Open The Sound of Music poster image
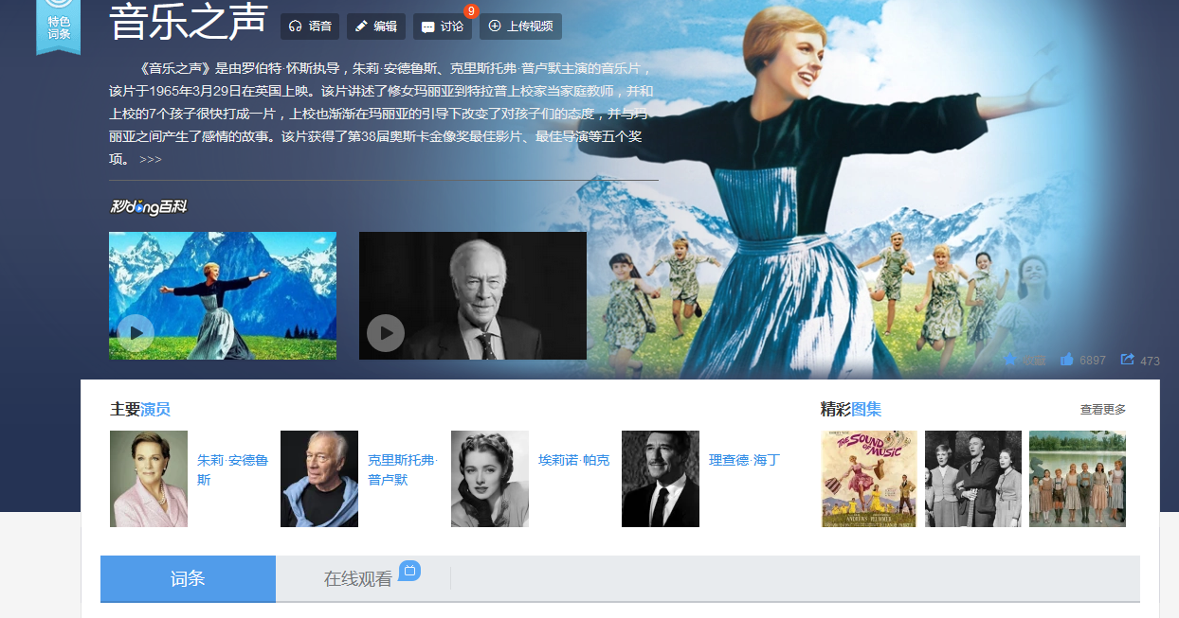1179x618 pixels. [869, 479]
